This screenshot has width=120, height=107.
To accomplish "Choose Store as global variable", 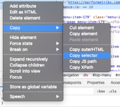I will [x=33, y=87].
